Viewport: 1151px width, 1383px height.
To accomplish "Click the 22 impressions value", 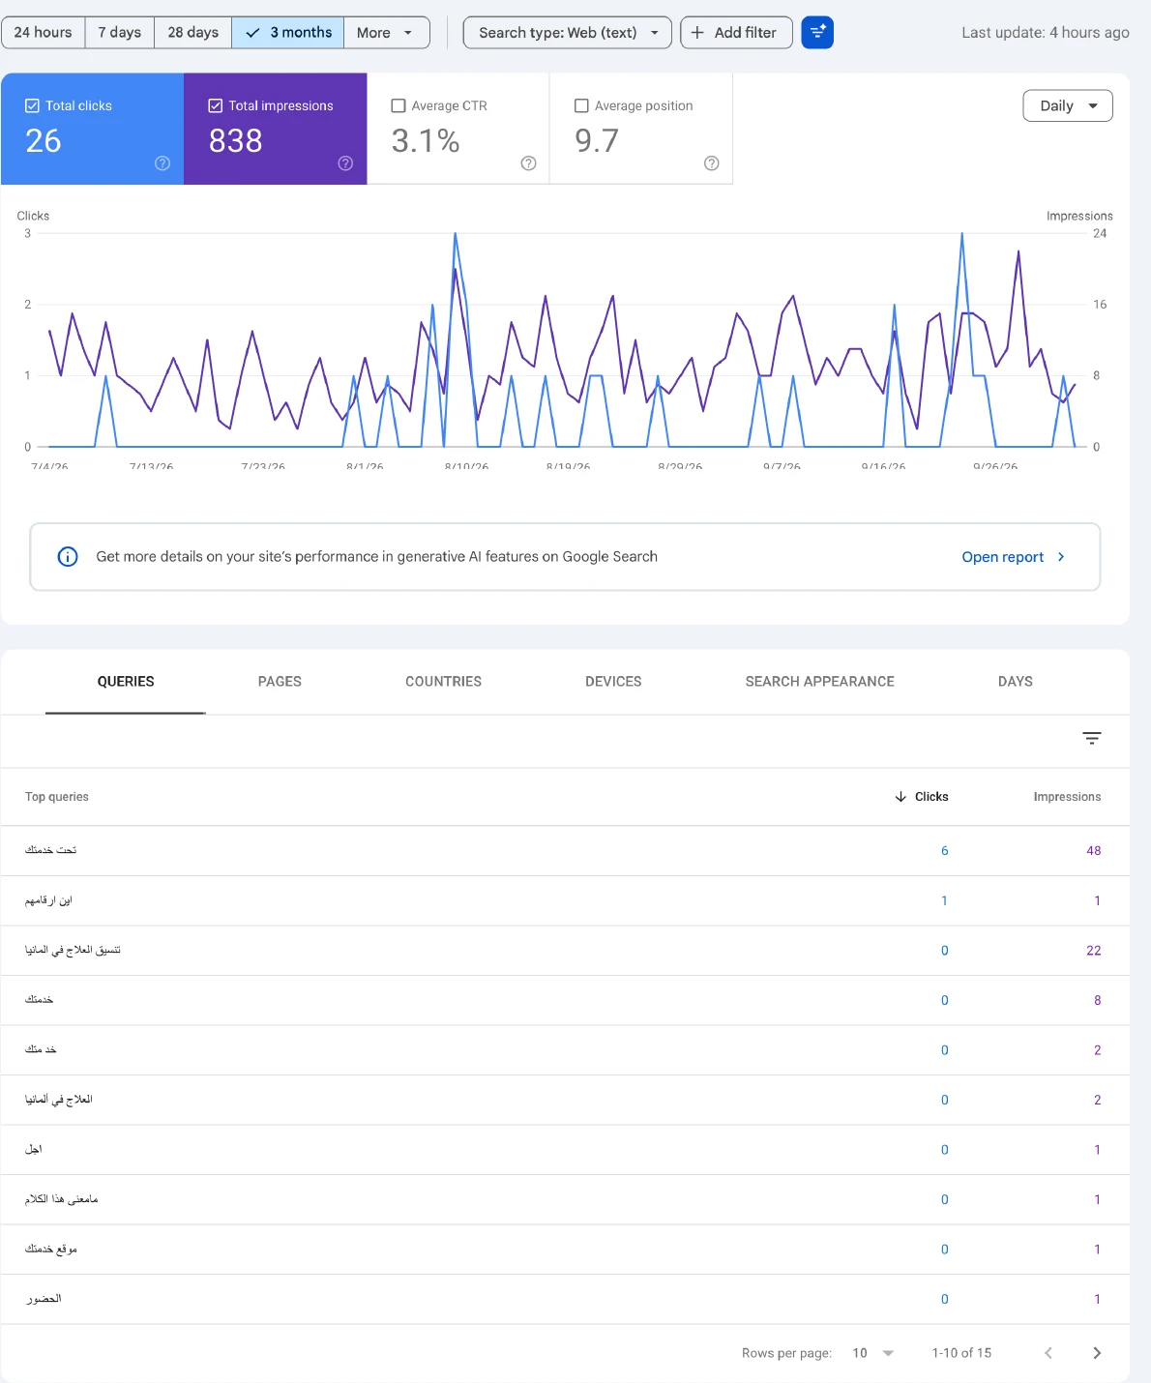I will 1094,951.
